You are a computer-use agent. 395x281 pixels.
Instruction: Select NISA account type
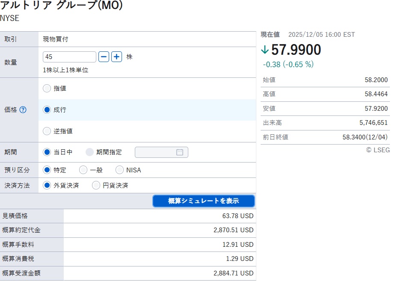click(x=119, y=170)
